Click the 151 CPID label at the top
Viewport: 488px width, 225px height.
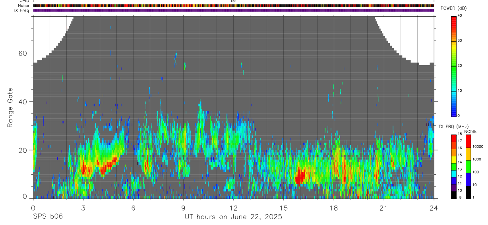[x=233, y=1]
